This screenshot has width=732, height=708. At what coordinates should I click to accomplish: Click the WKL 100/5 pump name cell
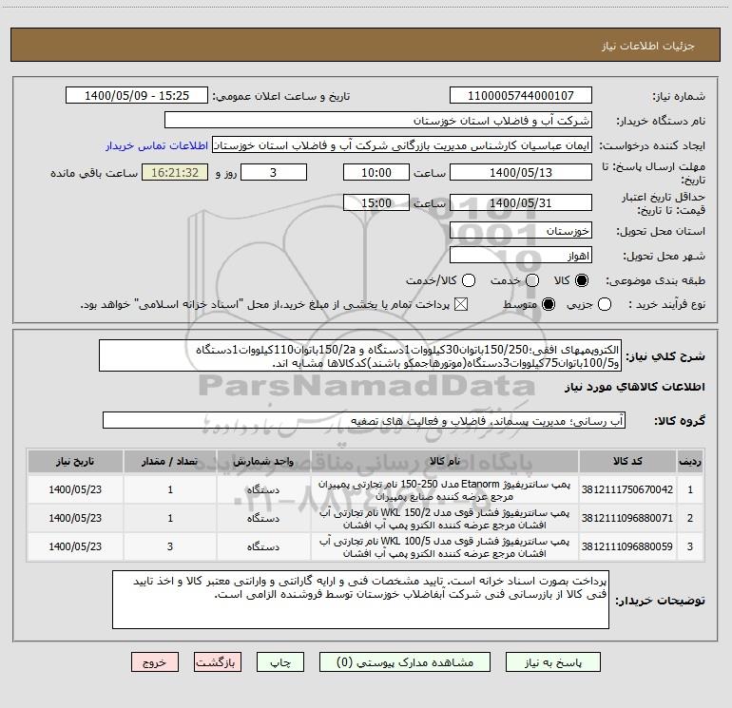pyautogui.click(x=445, y=546)
